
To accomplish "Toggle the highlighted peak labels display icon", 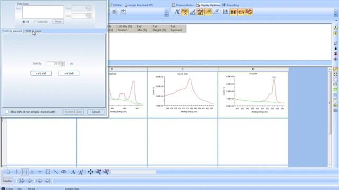I will coord(185,12).
